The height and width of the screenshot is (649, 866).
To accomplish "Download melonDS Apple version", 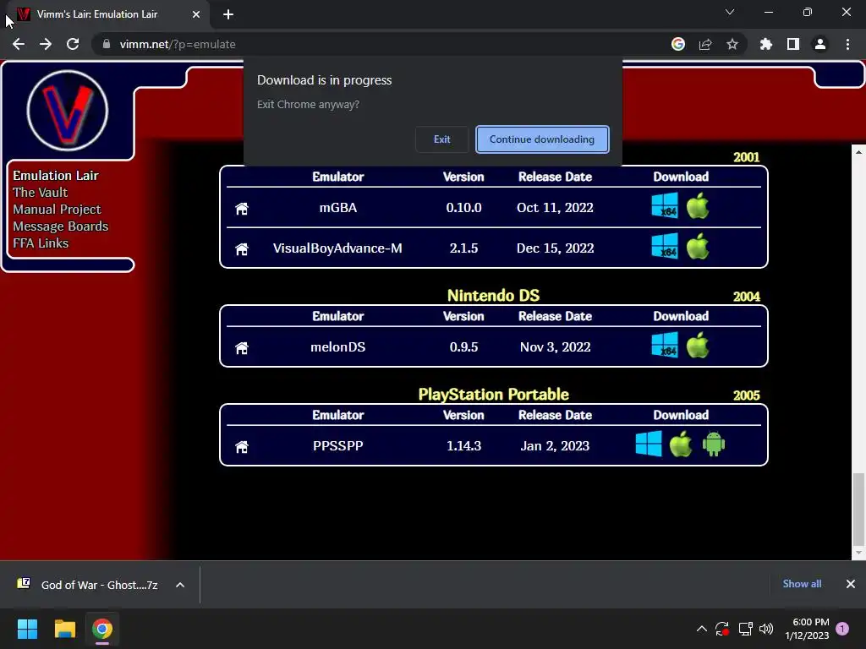I will pos(698,346).
